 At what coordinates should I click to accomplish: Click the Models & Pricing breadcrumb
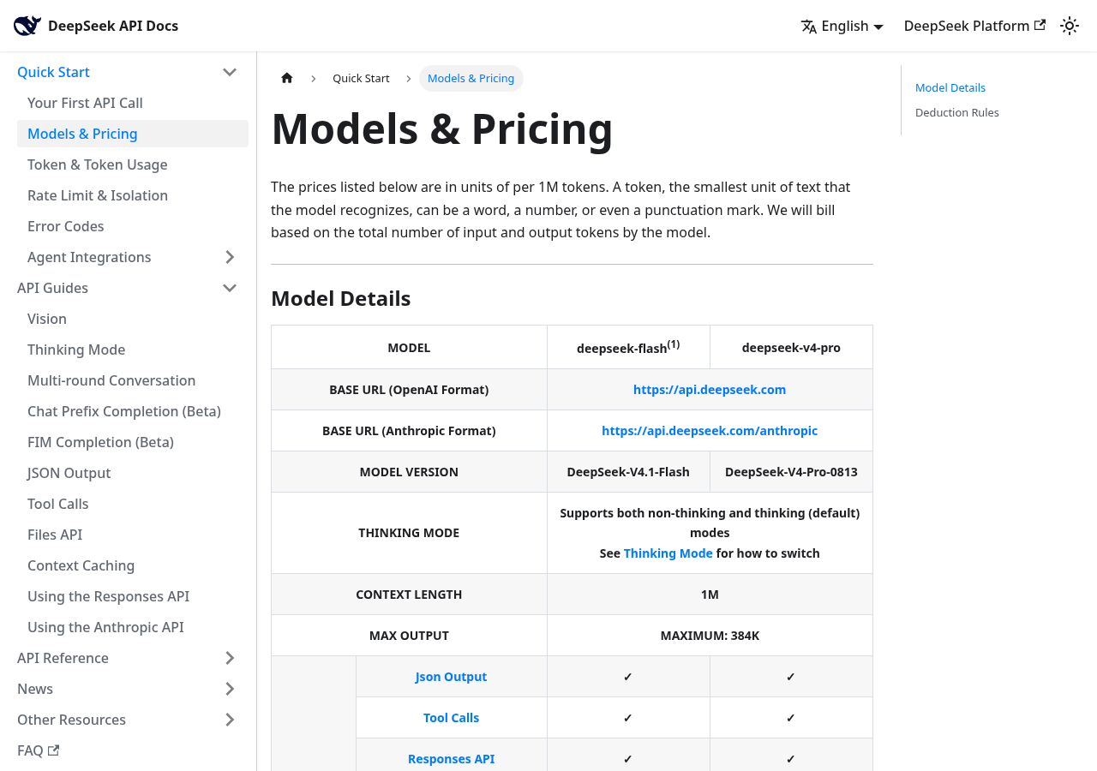point(471,78)
